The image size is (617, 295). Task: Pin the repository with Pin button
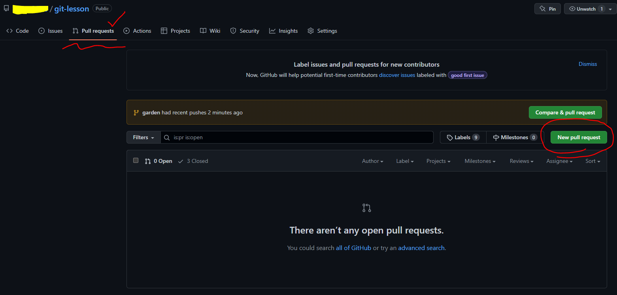pyautogui.click(x=547, y=9)
